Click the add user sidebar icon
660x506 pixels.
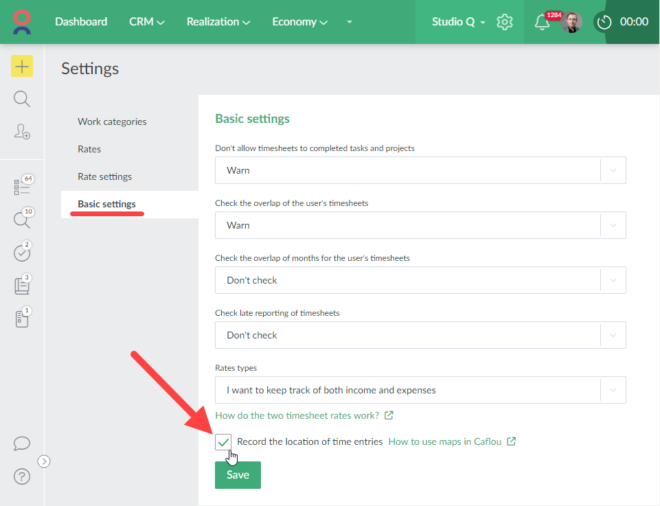coord(22,131)
